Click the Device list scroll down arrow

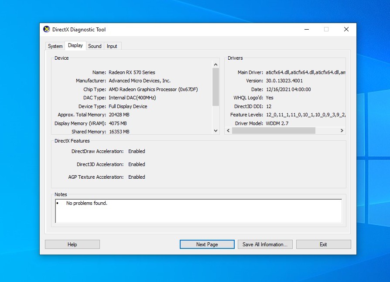pyautogui.click(x=216, y=130)
